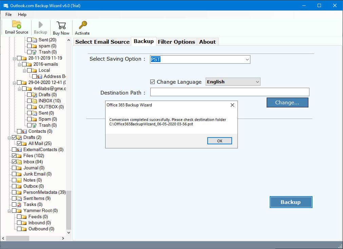Click the Tasks (0) clipboard icon
The width and height of the screenshot is (343, 249).
point(19,204)
